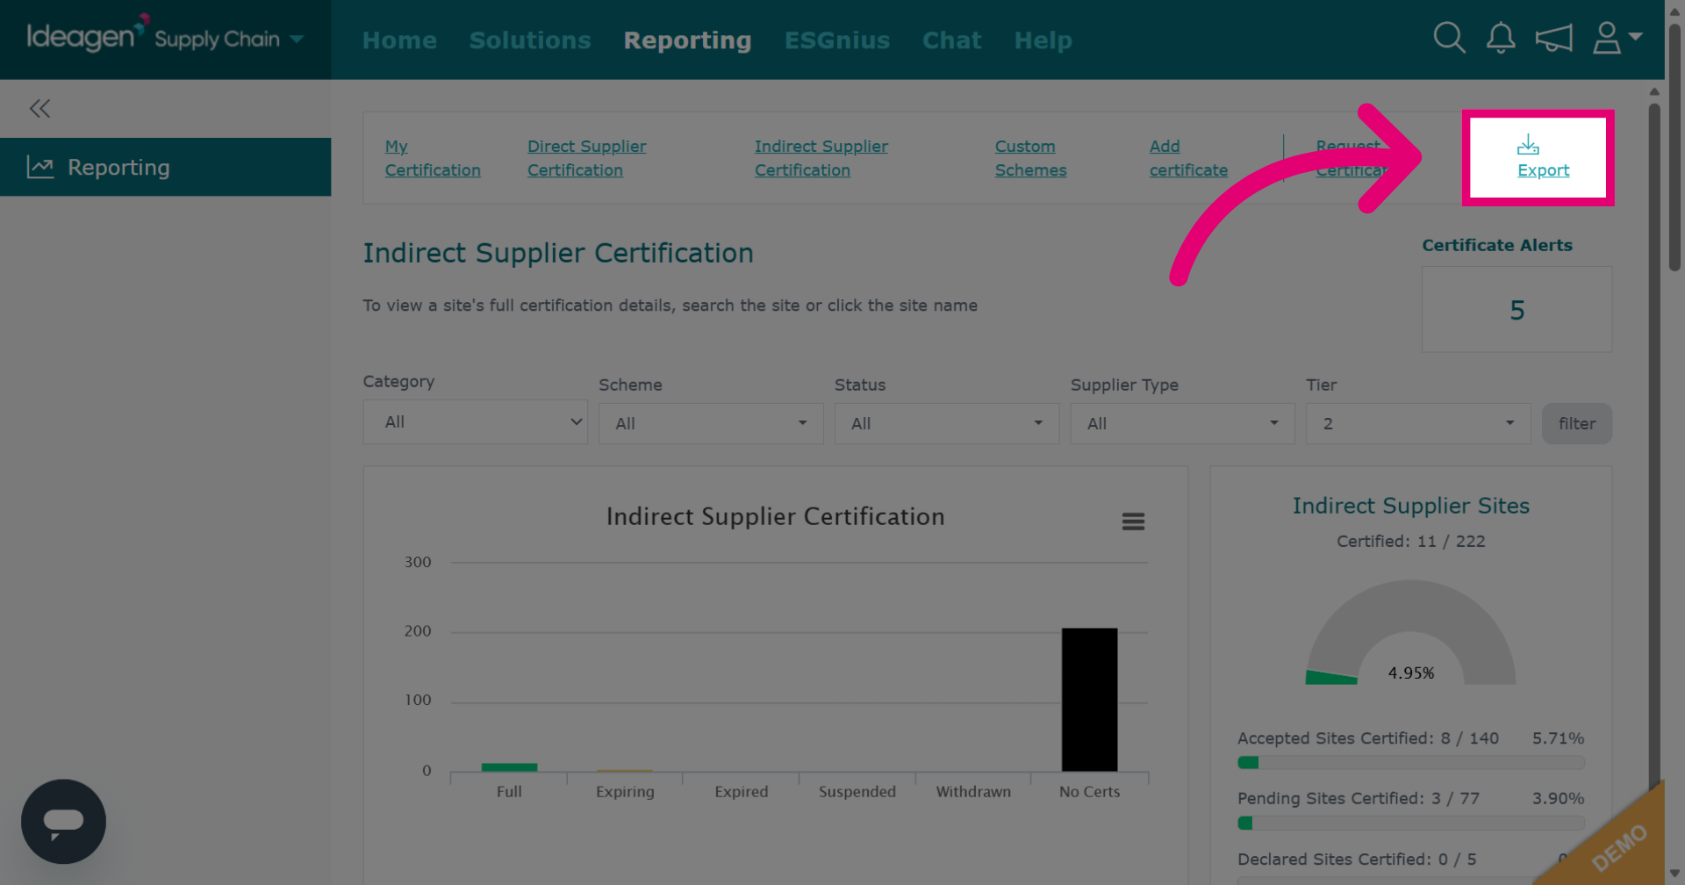Click Pending Sites Certified progress bar

1410,823
